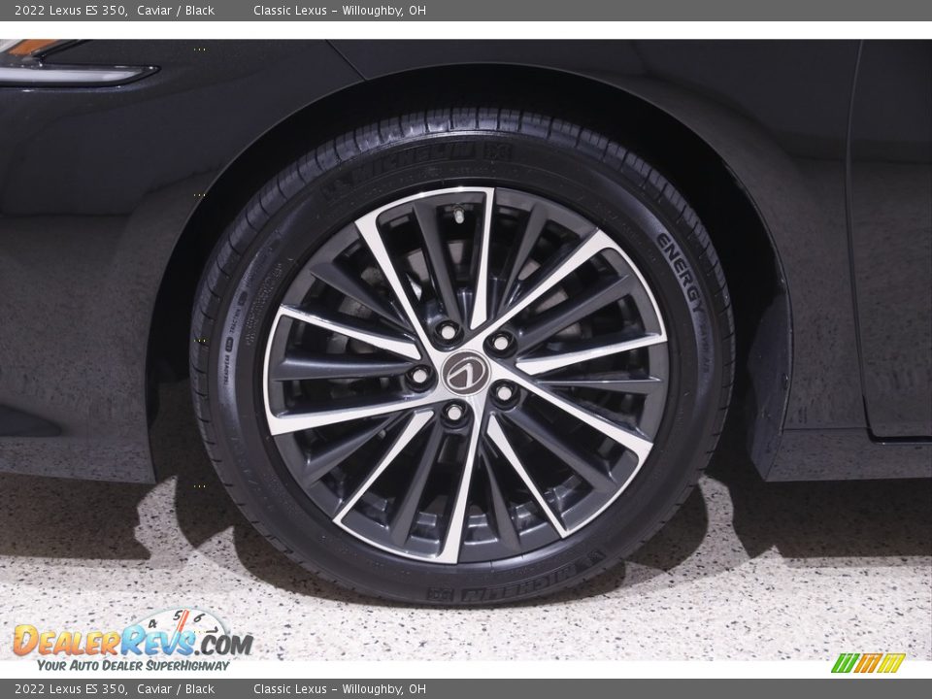The image size is (932, 699).
Task: Click 'Caviar / Black' text in bottom caption
Action: pos(176,689)
